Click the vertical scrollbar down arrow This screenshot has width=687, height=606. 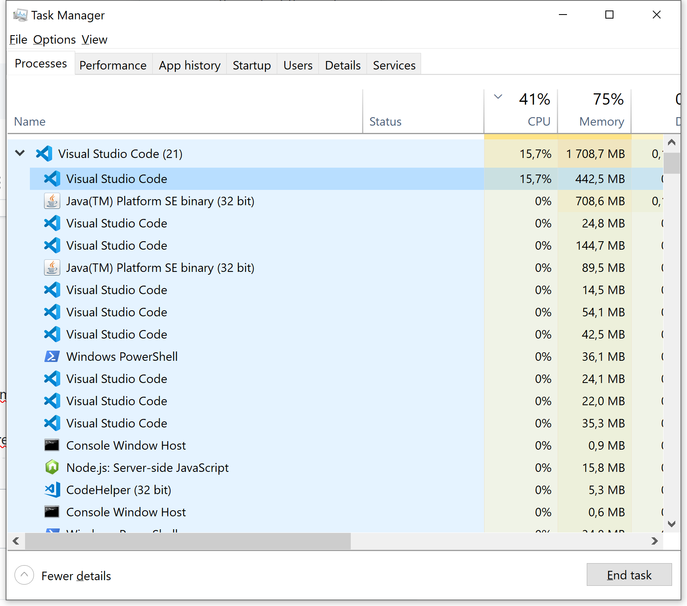click(x=672, y=524)
